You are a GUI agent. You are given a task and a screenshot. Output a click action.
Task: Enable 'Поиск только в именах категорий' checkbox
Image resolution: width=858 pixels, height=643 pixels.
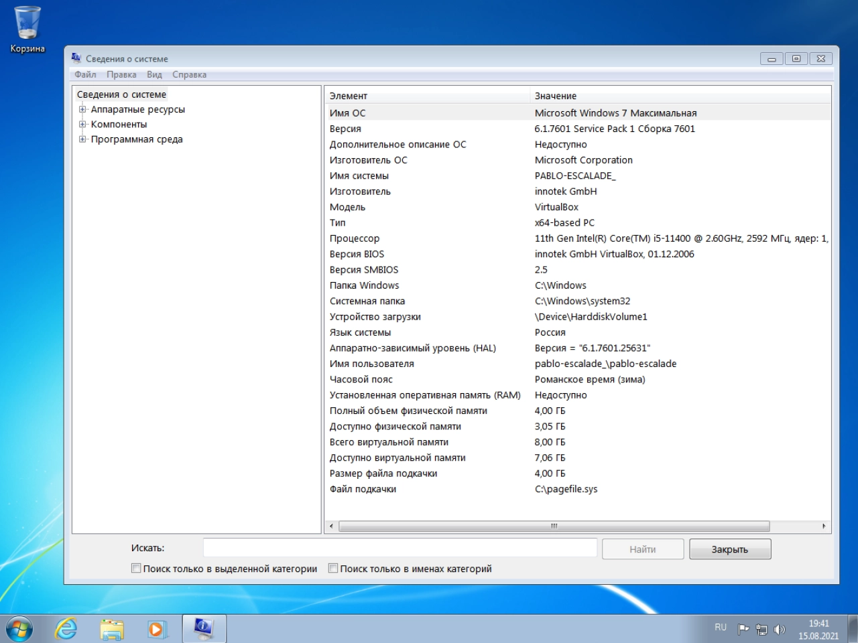[333, 568]
